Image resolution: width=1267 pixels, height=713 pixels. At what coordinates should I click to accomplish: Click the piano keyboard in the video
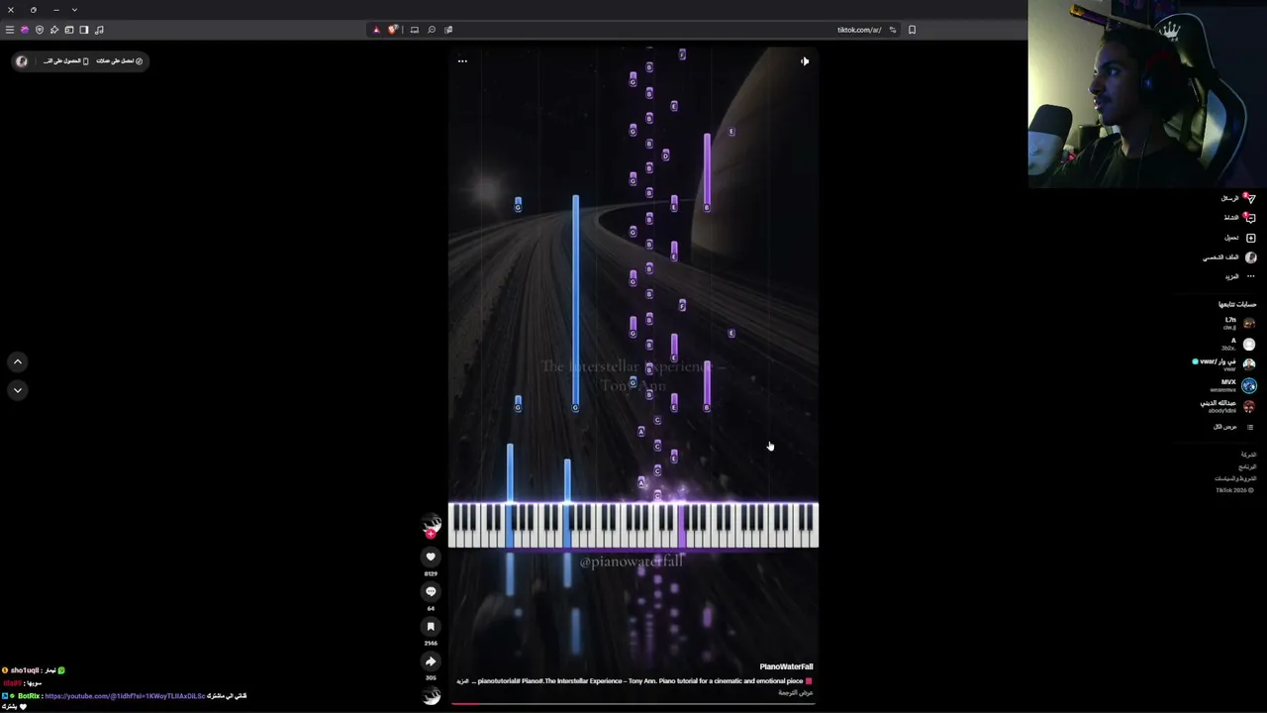[633, 525]
